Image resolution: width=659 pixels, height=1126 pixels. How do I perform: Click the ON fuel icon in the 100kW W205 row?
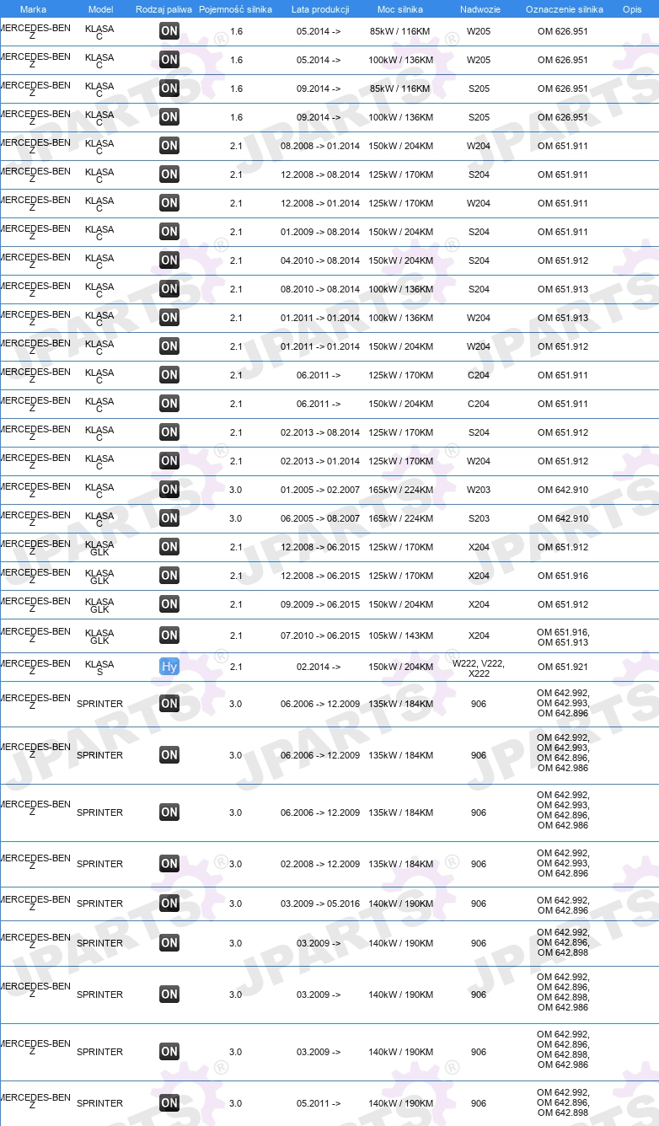point(169,60)
